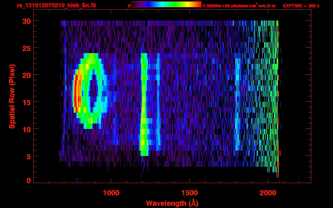Click the y-axis tick label 25
This screenshot has width=333, height=208.
[x=26, y=48]
